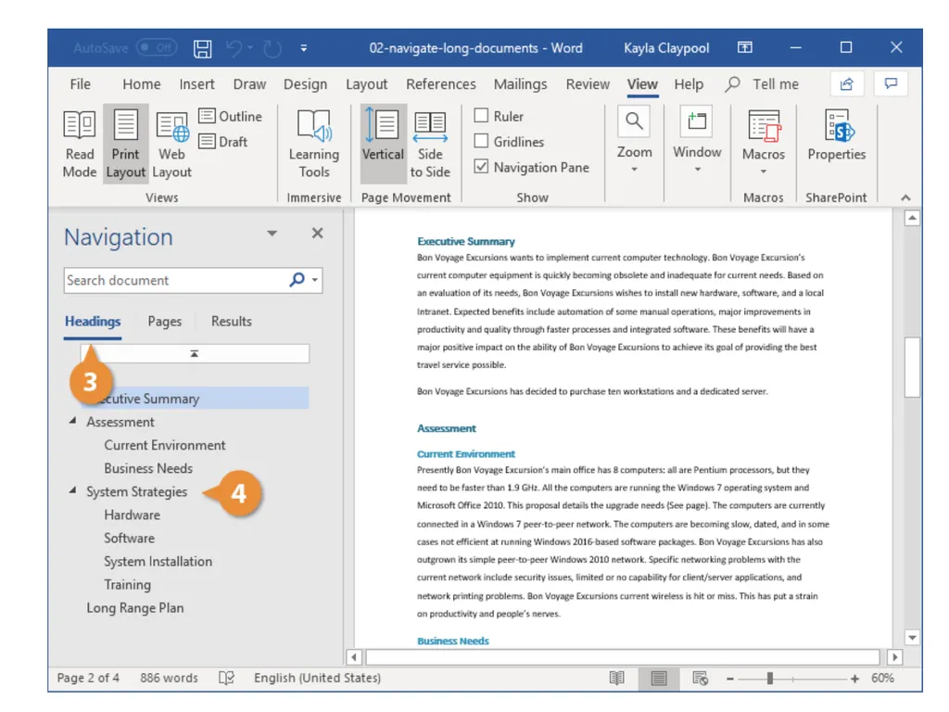
Task: Switch to Pages tab in Navigation
Action: (x=165, y=322)
